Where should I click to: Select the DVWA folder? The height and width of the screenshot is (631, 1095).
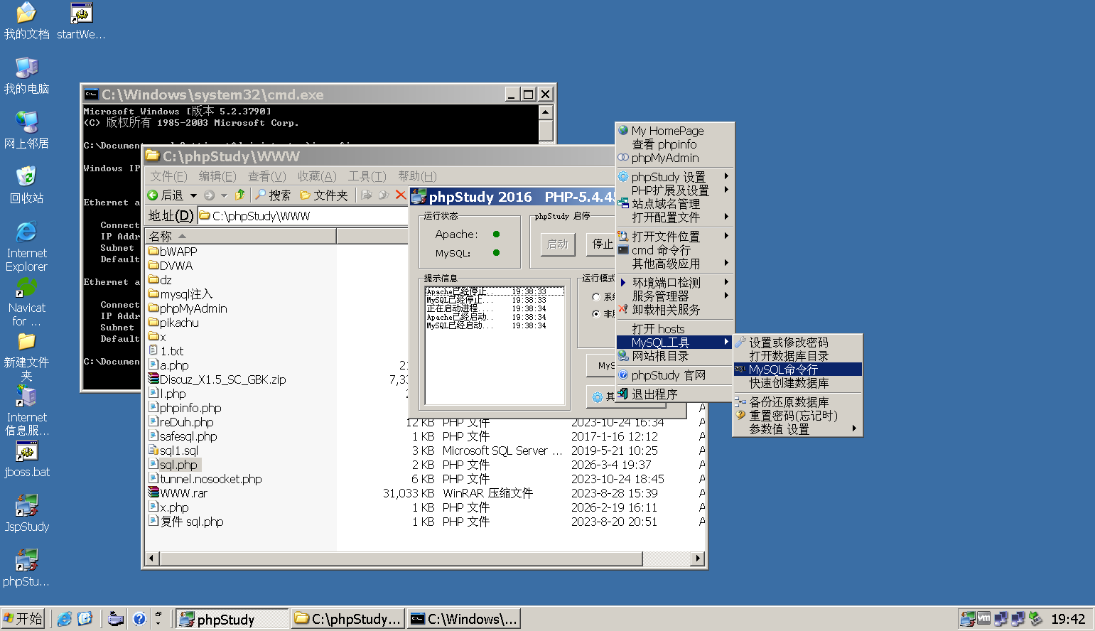pos(171,266)
